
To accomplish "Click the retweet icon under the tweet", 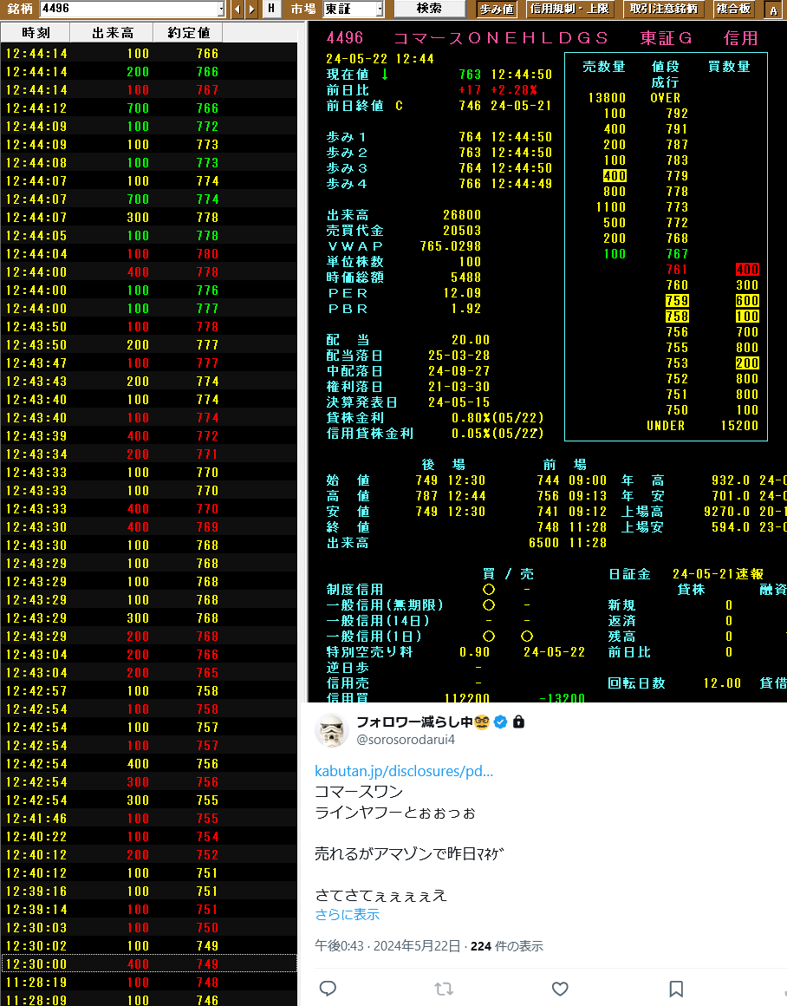I will click(x=444, y=988).
